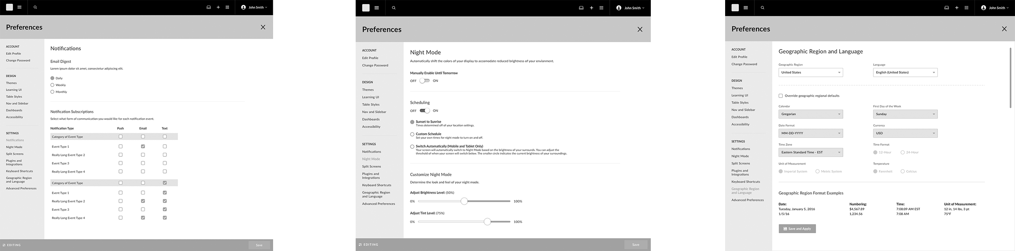
Task: Click the EDITING status icon in Notifications window
Action: [4, 245]
